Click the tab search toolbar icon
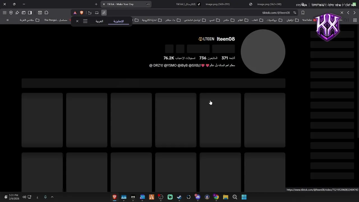The height and width of the screenshot is (202, 359). pyautogui.click(x=40, y=13)
